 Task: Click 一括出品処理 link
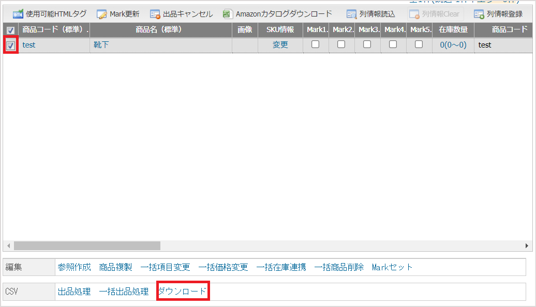(x=124, y=291)
